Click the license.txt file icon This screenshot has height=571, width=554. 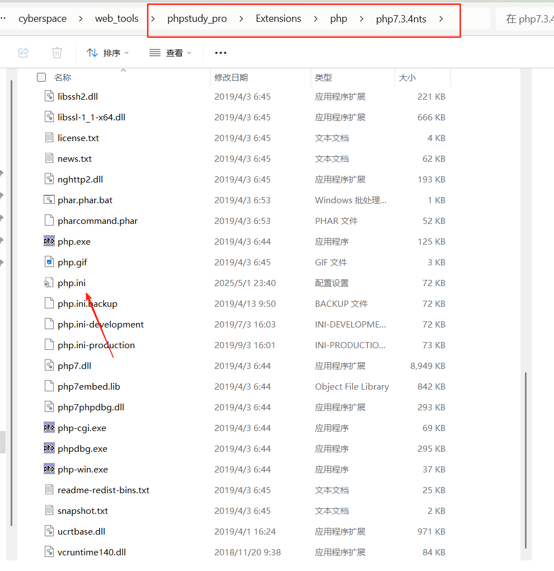(x=49, y=138)
